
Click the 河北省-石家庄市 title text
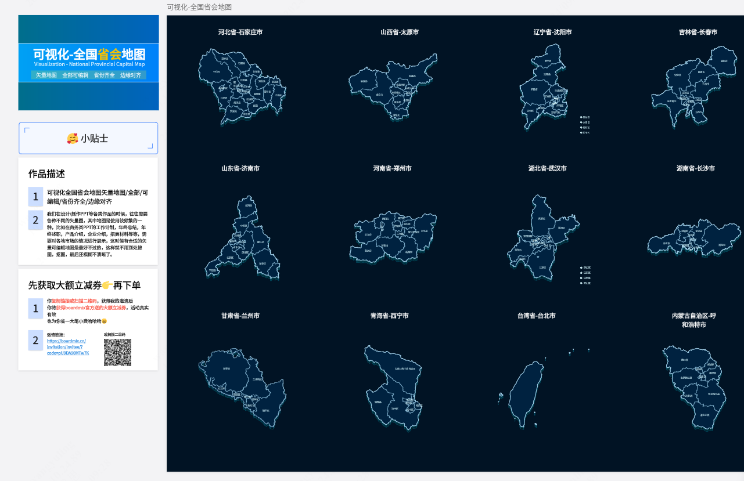click(240, 32)
